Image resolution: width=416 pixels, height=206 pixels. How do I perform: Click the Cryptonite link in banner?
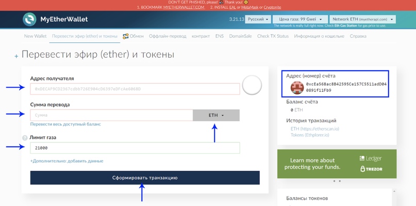pyautogui.click(x=272, y=7)
